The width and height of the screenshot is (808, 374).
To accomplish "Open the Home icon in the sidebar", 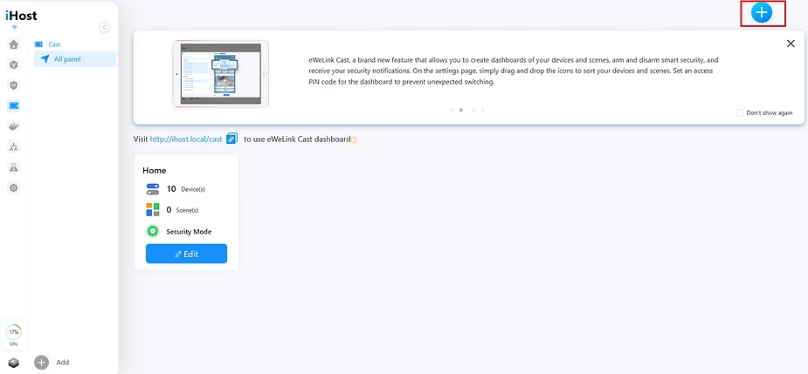I will point(13,44).
